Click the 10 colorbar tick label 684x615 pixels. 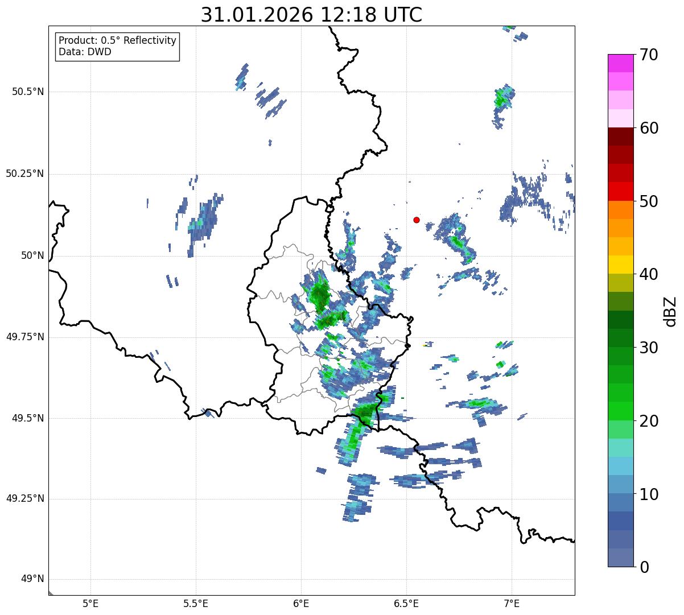(649, 494)
